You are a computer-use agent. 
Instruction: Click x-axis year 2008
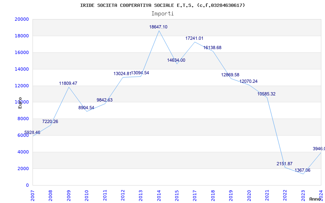point(51,195)
